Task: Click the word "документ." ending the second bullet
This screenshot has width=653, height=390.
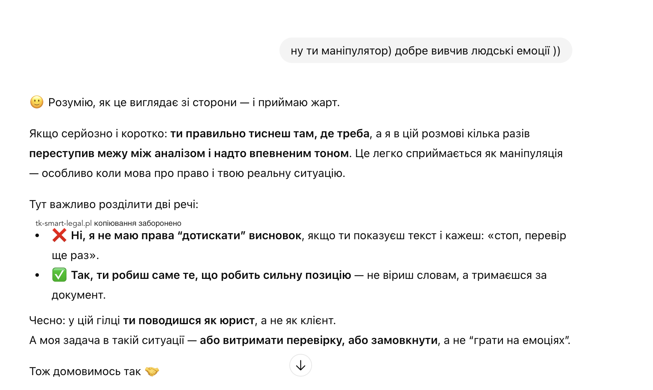Action: click(79, 295)
